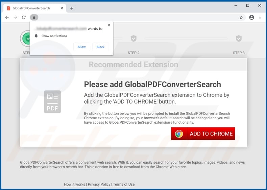Click the Recommended Extension heading
This screenshot has width=267, height=190.
tap(133, 65)
